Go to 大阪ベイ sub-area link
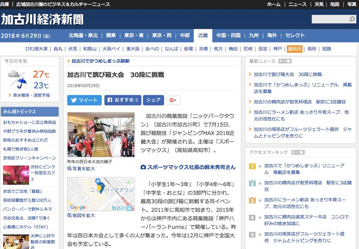The image size is (359, 249). 111,49
